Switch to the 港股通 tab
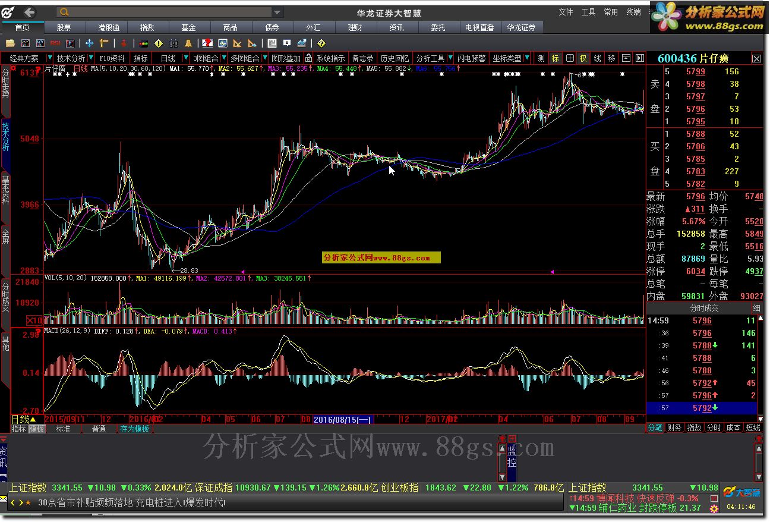Image resolution: width=770 pixels, height=522 pixels. point(108,27)
